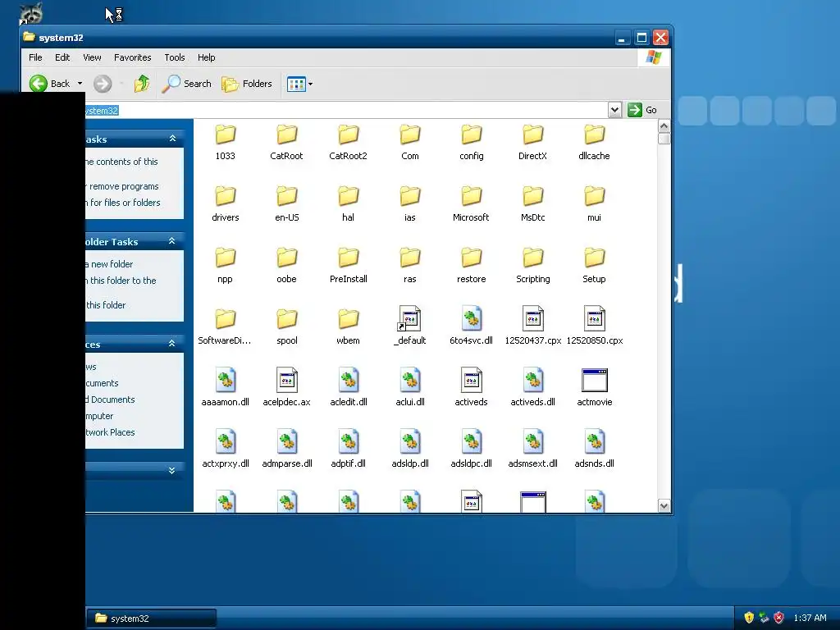Select the admparse.dll file
Viewport: 840px width, 630px height.
point(286,450)
